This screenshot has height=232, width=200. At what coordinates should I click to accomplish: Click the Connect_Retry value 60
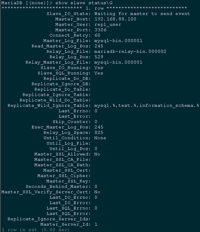pos(97,35)
